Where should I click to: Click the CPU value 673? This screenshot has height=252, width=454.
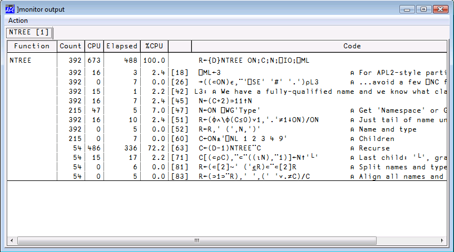pyautogui.click(x=94, y=61)
